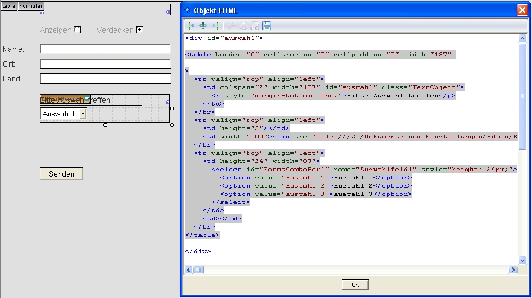Click the star icon in Objekt-HTML title bar

[188, 10]
